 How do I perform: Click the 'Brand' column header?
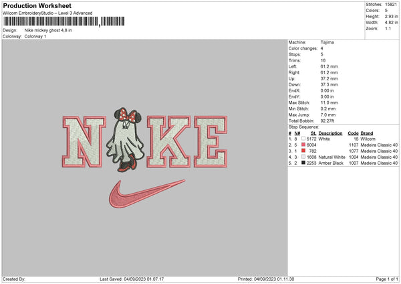(x=367, y=133)
